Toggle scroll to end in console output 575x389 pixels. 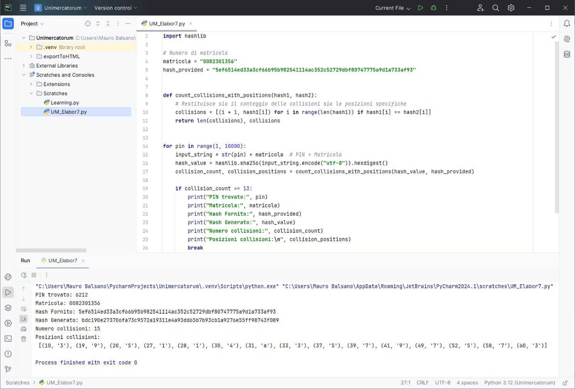[23, 319]
